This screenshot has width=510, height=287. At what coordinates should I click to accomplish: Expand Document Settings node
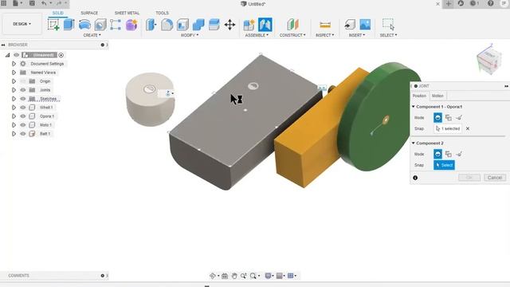tap(14, 64)
